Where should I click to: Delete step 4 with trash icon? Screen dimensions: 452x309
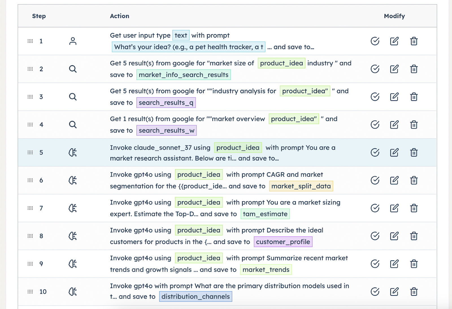pos(414,125)
